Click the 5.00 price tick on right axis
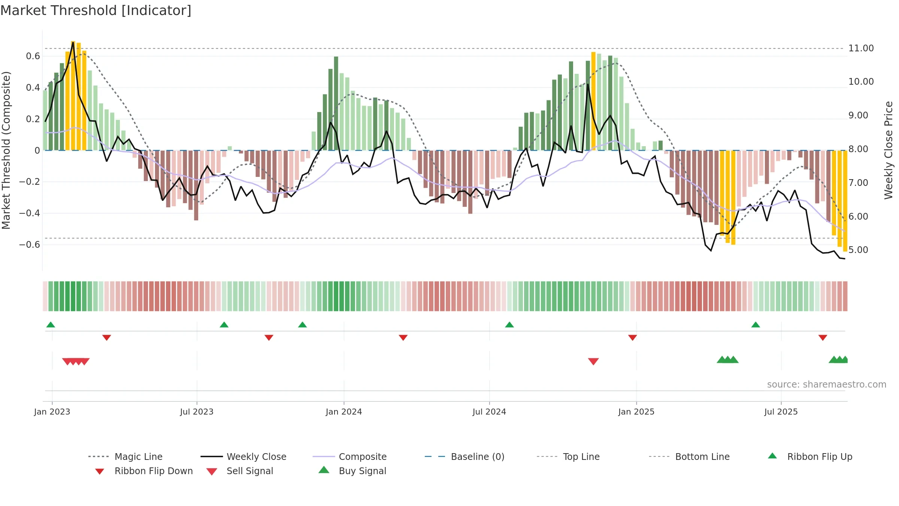899x506 pixels. [859, 250]
